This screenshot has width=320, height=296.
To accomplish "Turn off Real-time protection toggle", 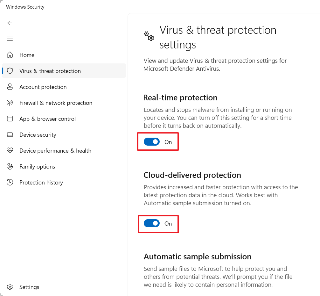I will click(x=152, y=142).
